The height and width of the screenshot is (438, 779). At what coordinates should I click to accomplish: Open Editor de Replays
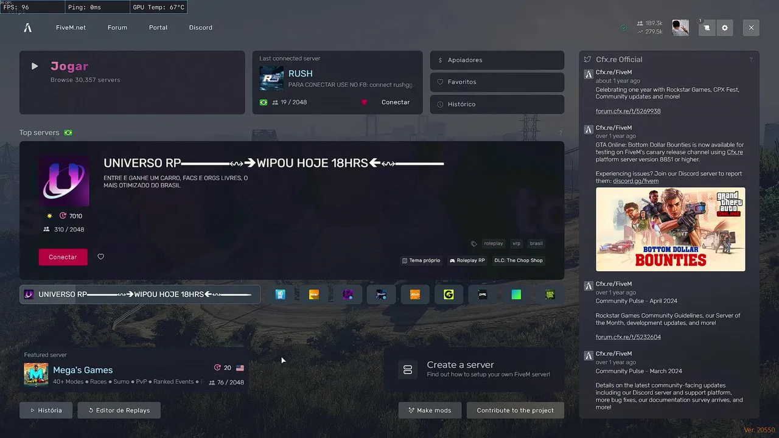(119, 411)
